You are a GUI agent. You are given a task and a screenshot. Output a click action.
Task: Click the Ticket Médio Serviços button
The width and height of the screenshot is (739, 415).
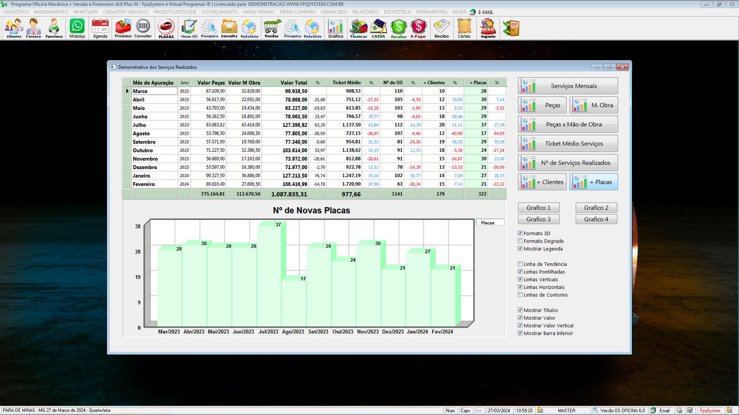568,144
